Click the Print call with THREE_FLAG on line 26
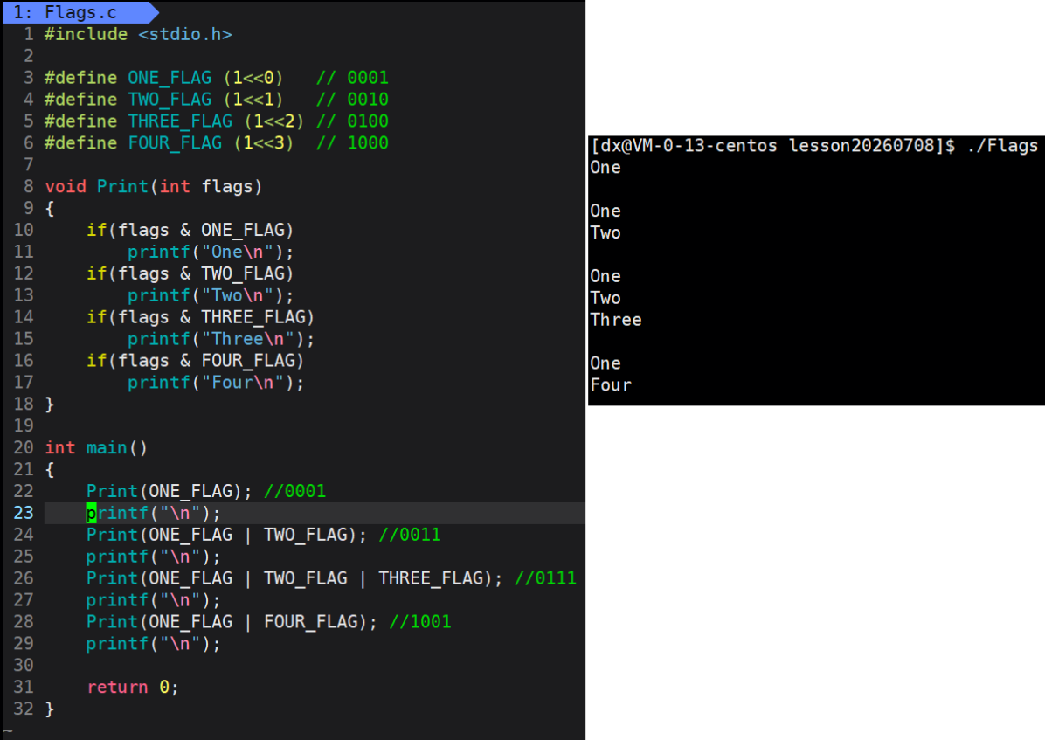This screenshot has height=740, width=1045. (294, 578)
